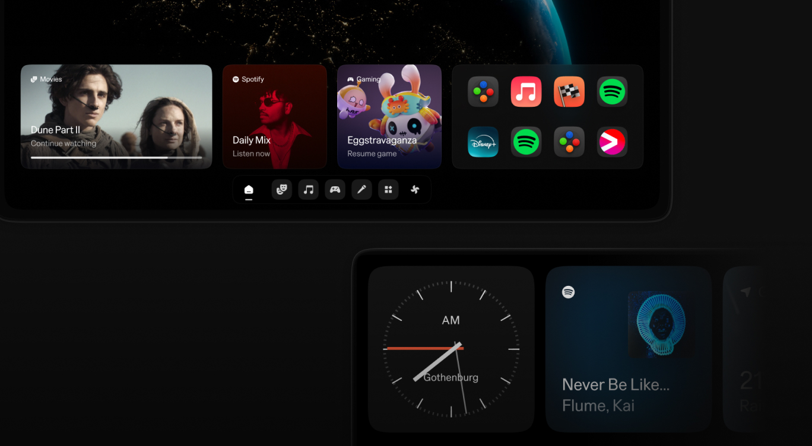812x446 pixels.
Task: Resume game Eggstravaganza
Action: coord(389,117)
